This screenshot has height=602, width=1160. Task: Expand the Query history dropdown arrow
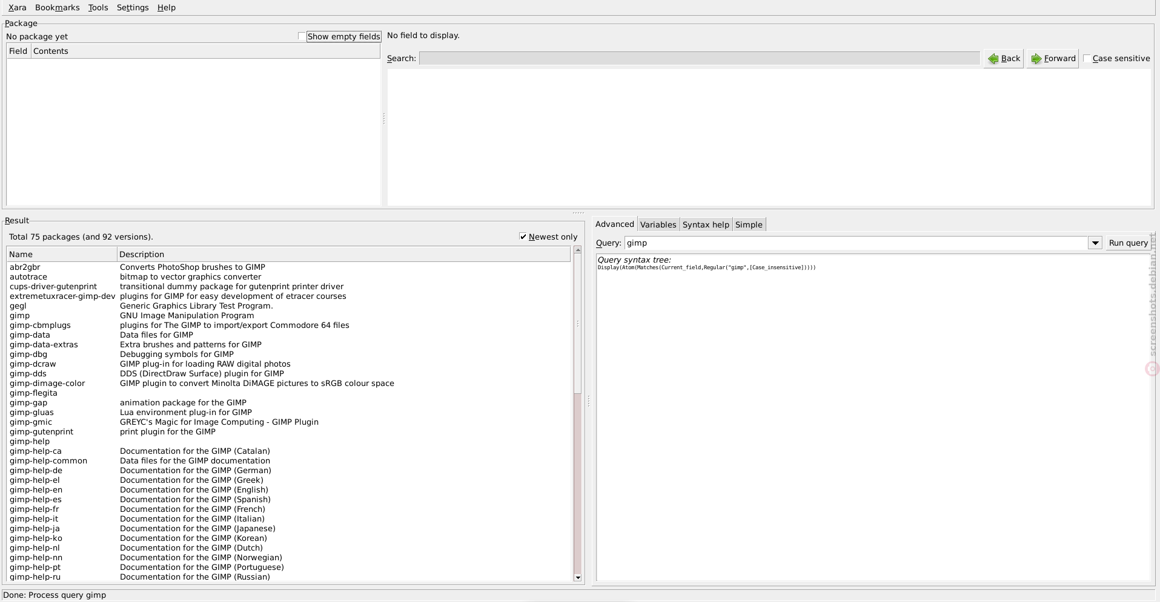click(x=1095, y=243)
